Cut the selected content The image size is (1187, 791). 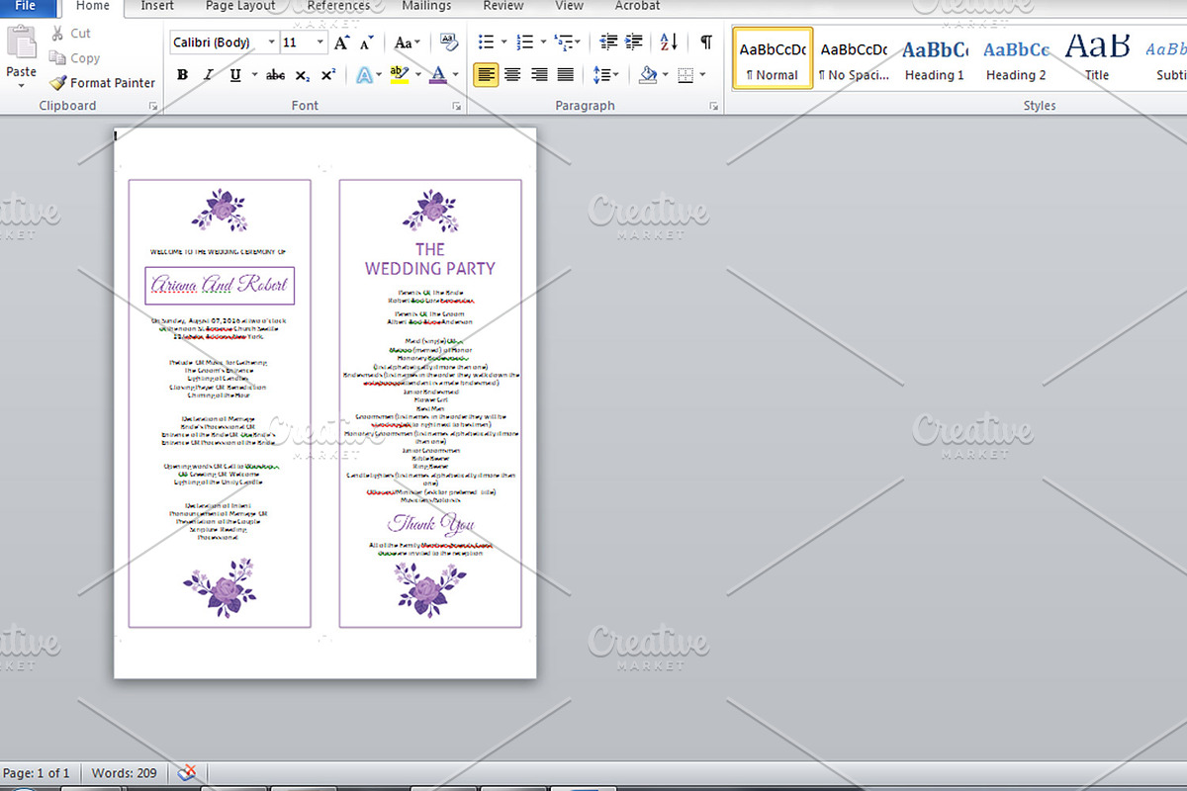coord(69,34)
